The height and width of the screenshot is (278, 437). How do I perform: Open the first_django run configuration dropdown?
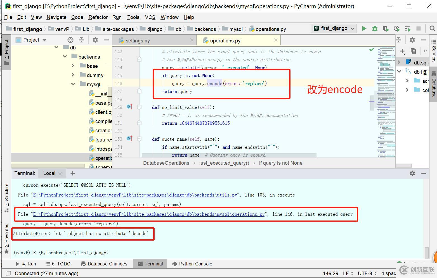coord(334,28)
